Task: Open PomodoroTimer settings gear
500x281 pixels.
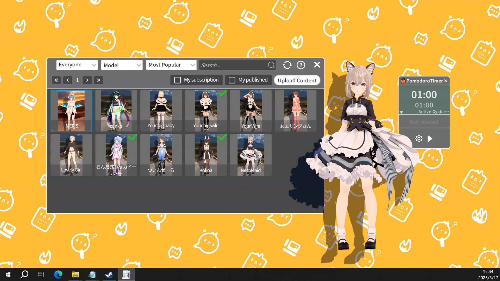Action: (x=419, y=139)
